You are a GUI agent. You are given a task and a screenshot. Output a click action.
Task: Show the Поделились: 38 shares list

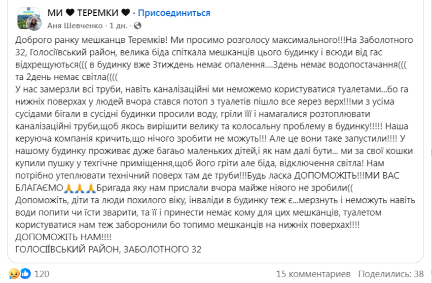coord(391,274)
